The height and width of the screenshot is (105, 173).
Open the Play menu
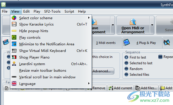(37, 11)
